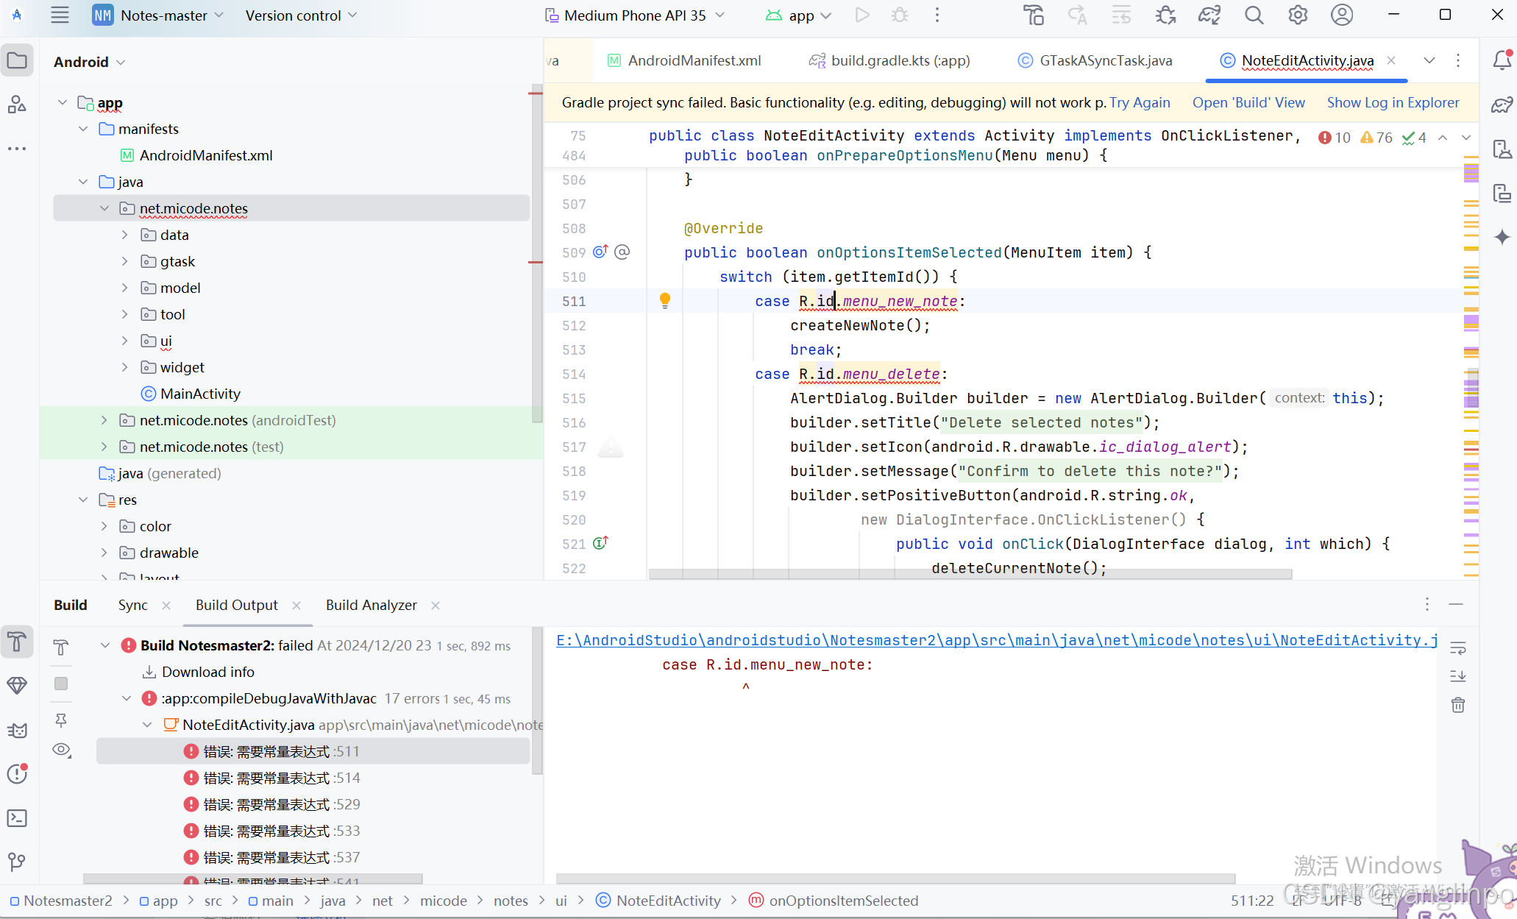Open the Logcat tool window icon
Image resolution: width=1517 pixels, height=919 pixels.
(x=17, y=730)
